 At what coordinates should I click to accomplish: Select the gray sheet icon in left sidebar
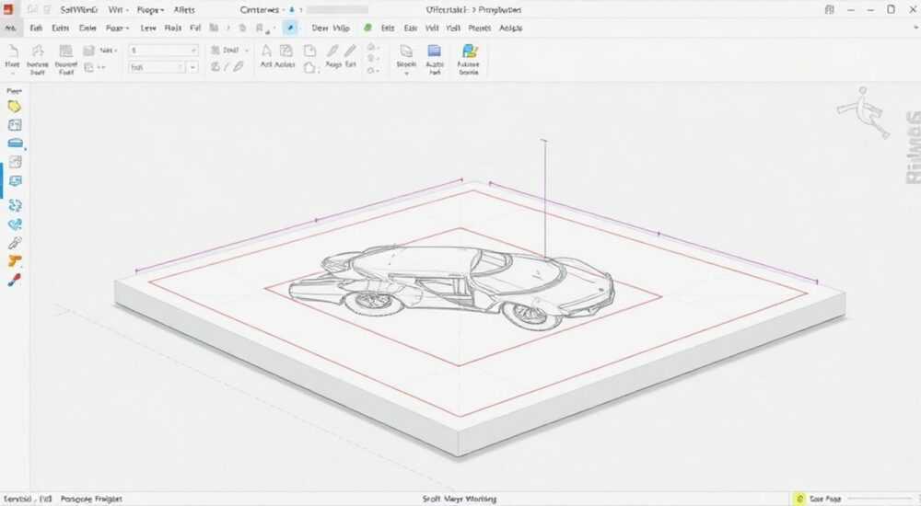point(15,162)
